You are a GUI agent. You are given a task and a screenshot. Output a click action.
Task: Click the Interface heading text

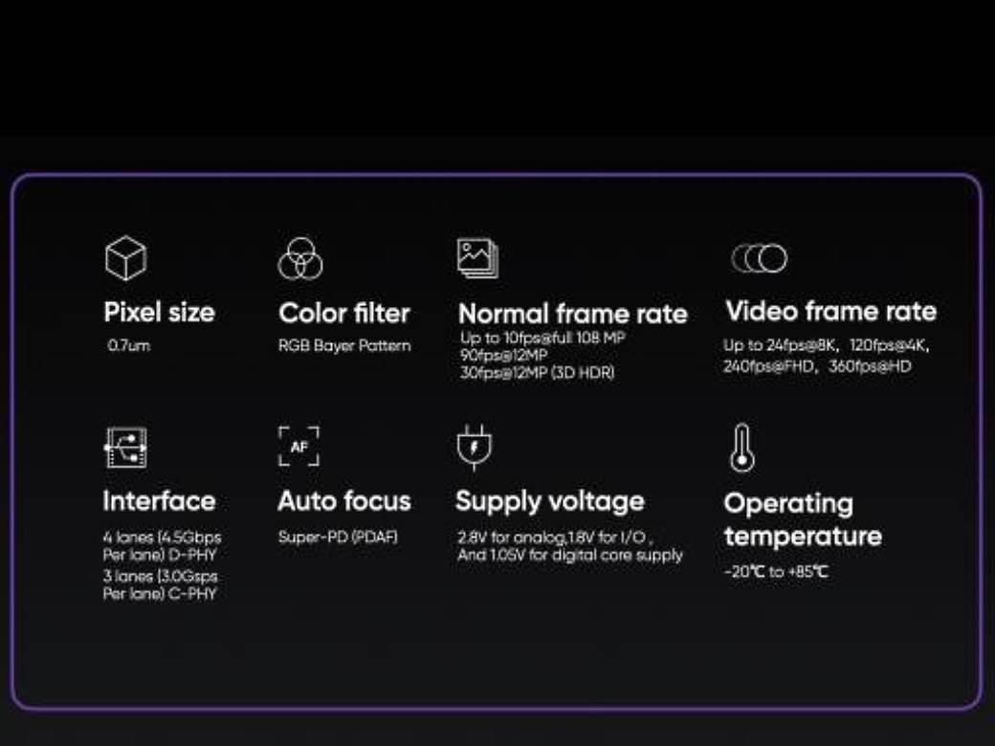coord(159,501)
